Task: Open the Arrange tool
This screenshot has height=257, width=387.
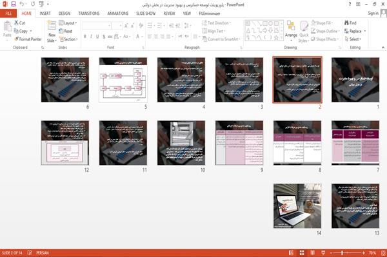Action: [291, 30]
